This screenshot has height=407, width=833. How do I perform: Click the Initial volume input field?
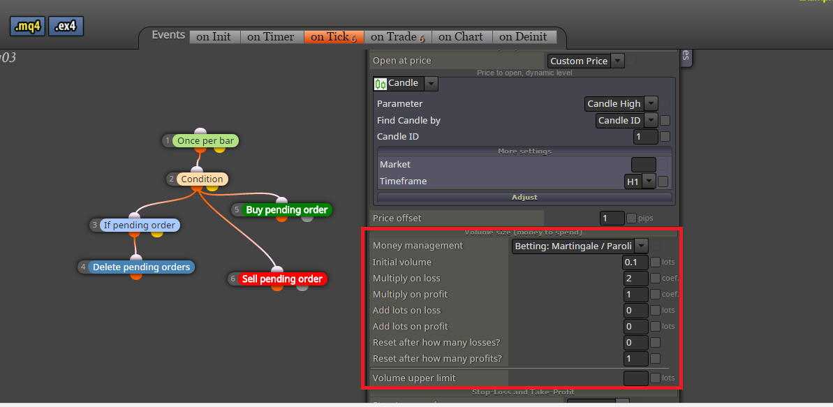[636, 262]
